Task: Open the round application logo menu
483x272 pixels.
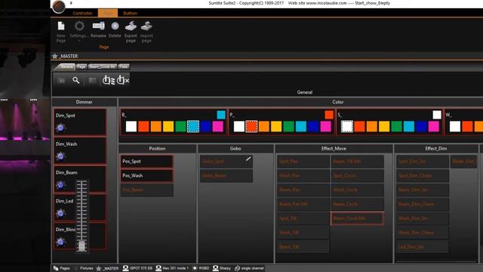Action: 59,7
